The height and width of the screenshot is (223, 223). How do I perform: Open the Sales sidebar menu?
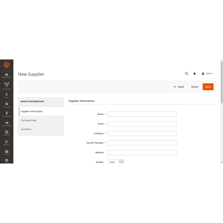tap(6, 96)
